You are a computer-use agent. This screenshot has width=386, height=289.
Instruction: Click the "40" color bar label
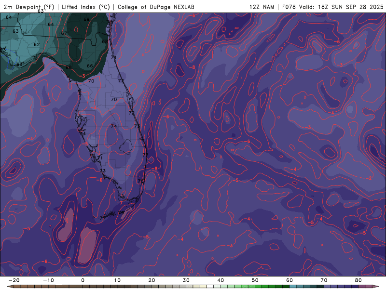click(221, 280)
